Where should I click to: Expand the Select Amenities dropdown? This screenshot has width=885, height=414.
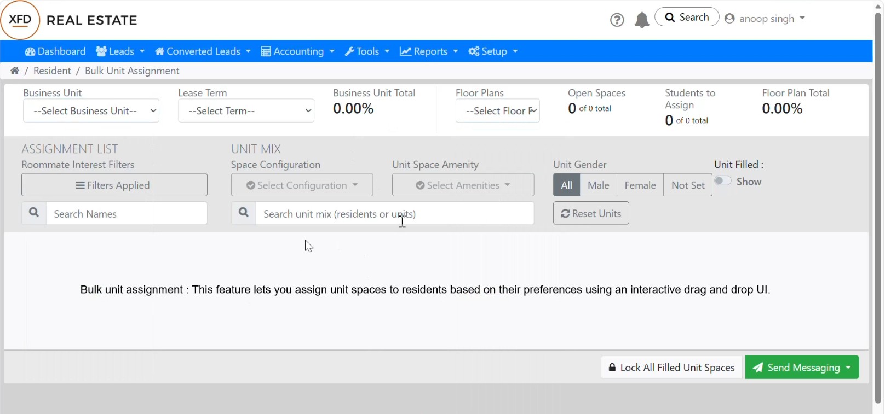[463, 185]
